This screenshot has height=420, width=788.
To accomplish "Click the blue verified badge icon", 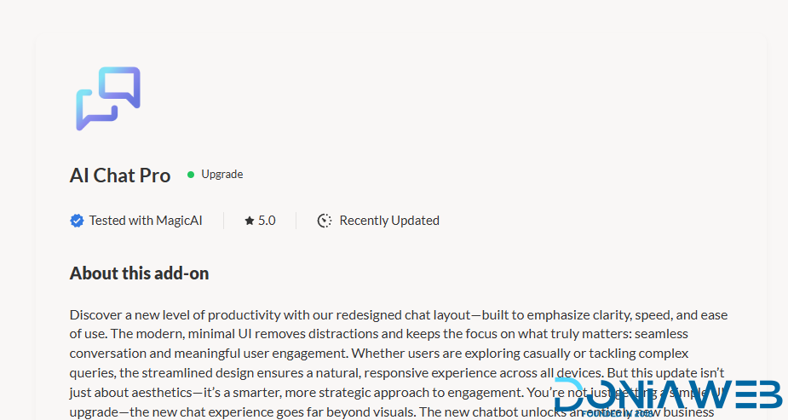I will [77, 221].
